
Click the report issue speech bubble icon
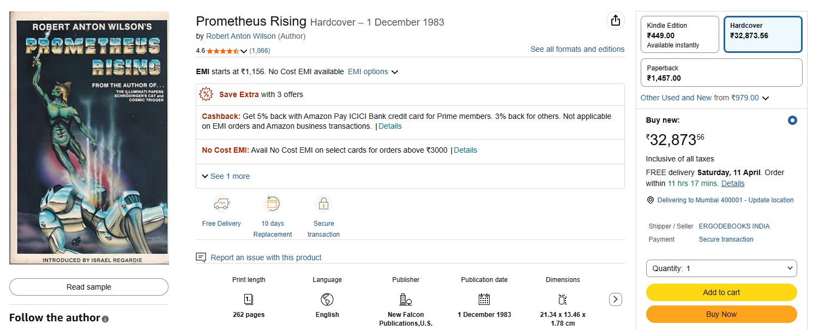click(x=201, y=257)
